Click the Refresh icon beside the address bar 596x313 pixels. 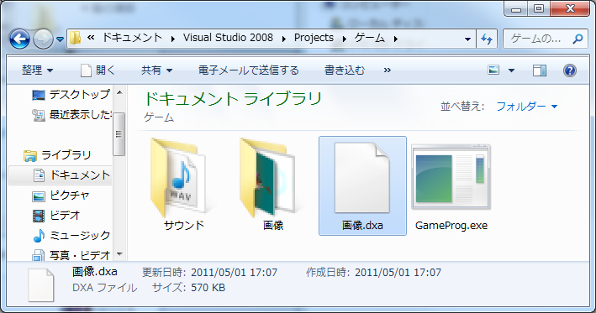tap(487, 39)
